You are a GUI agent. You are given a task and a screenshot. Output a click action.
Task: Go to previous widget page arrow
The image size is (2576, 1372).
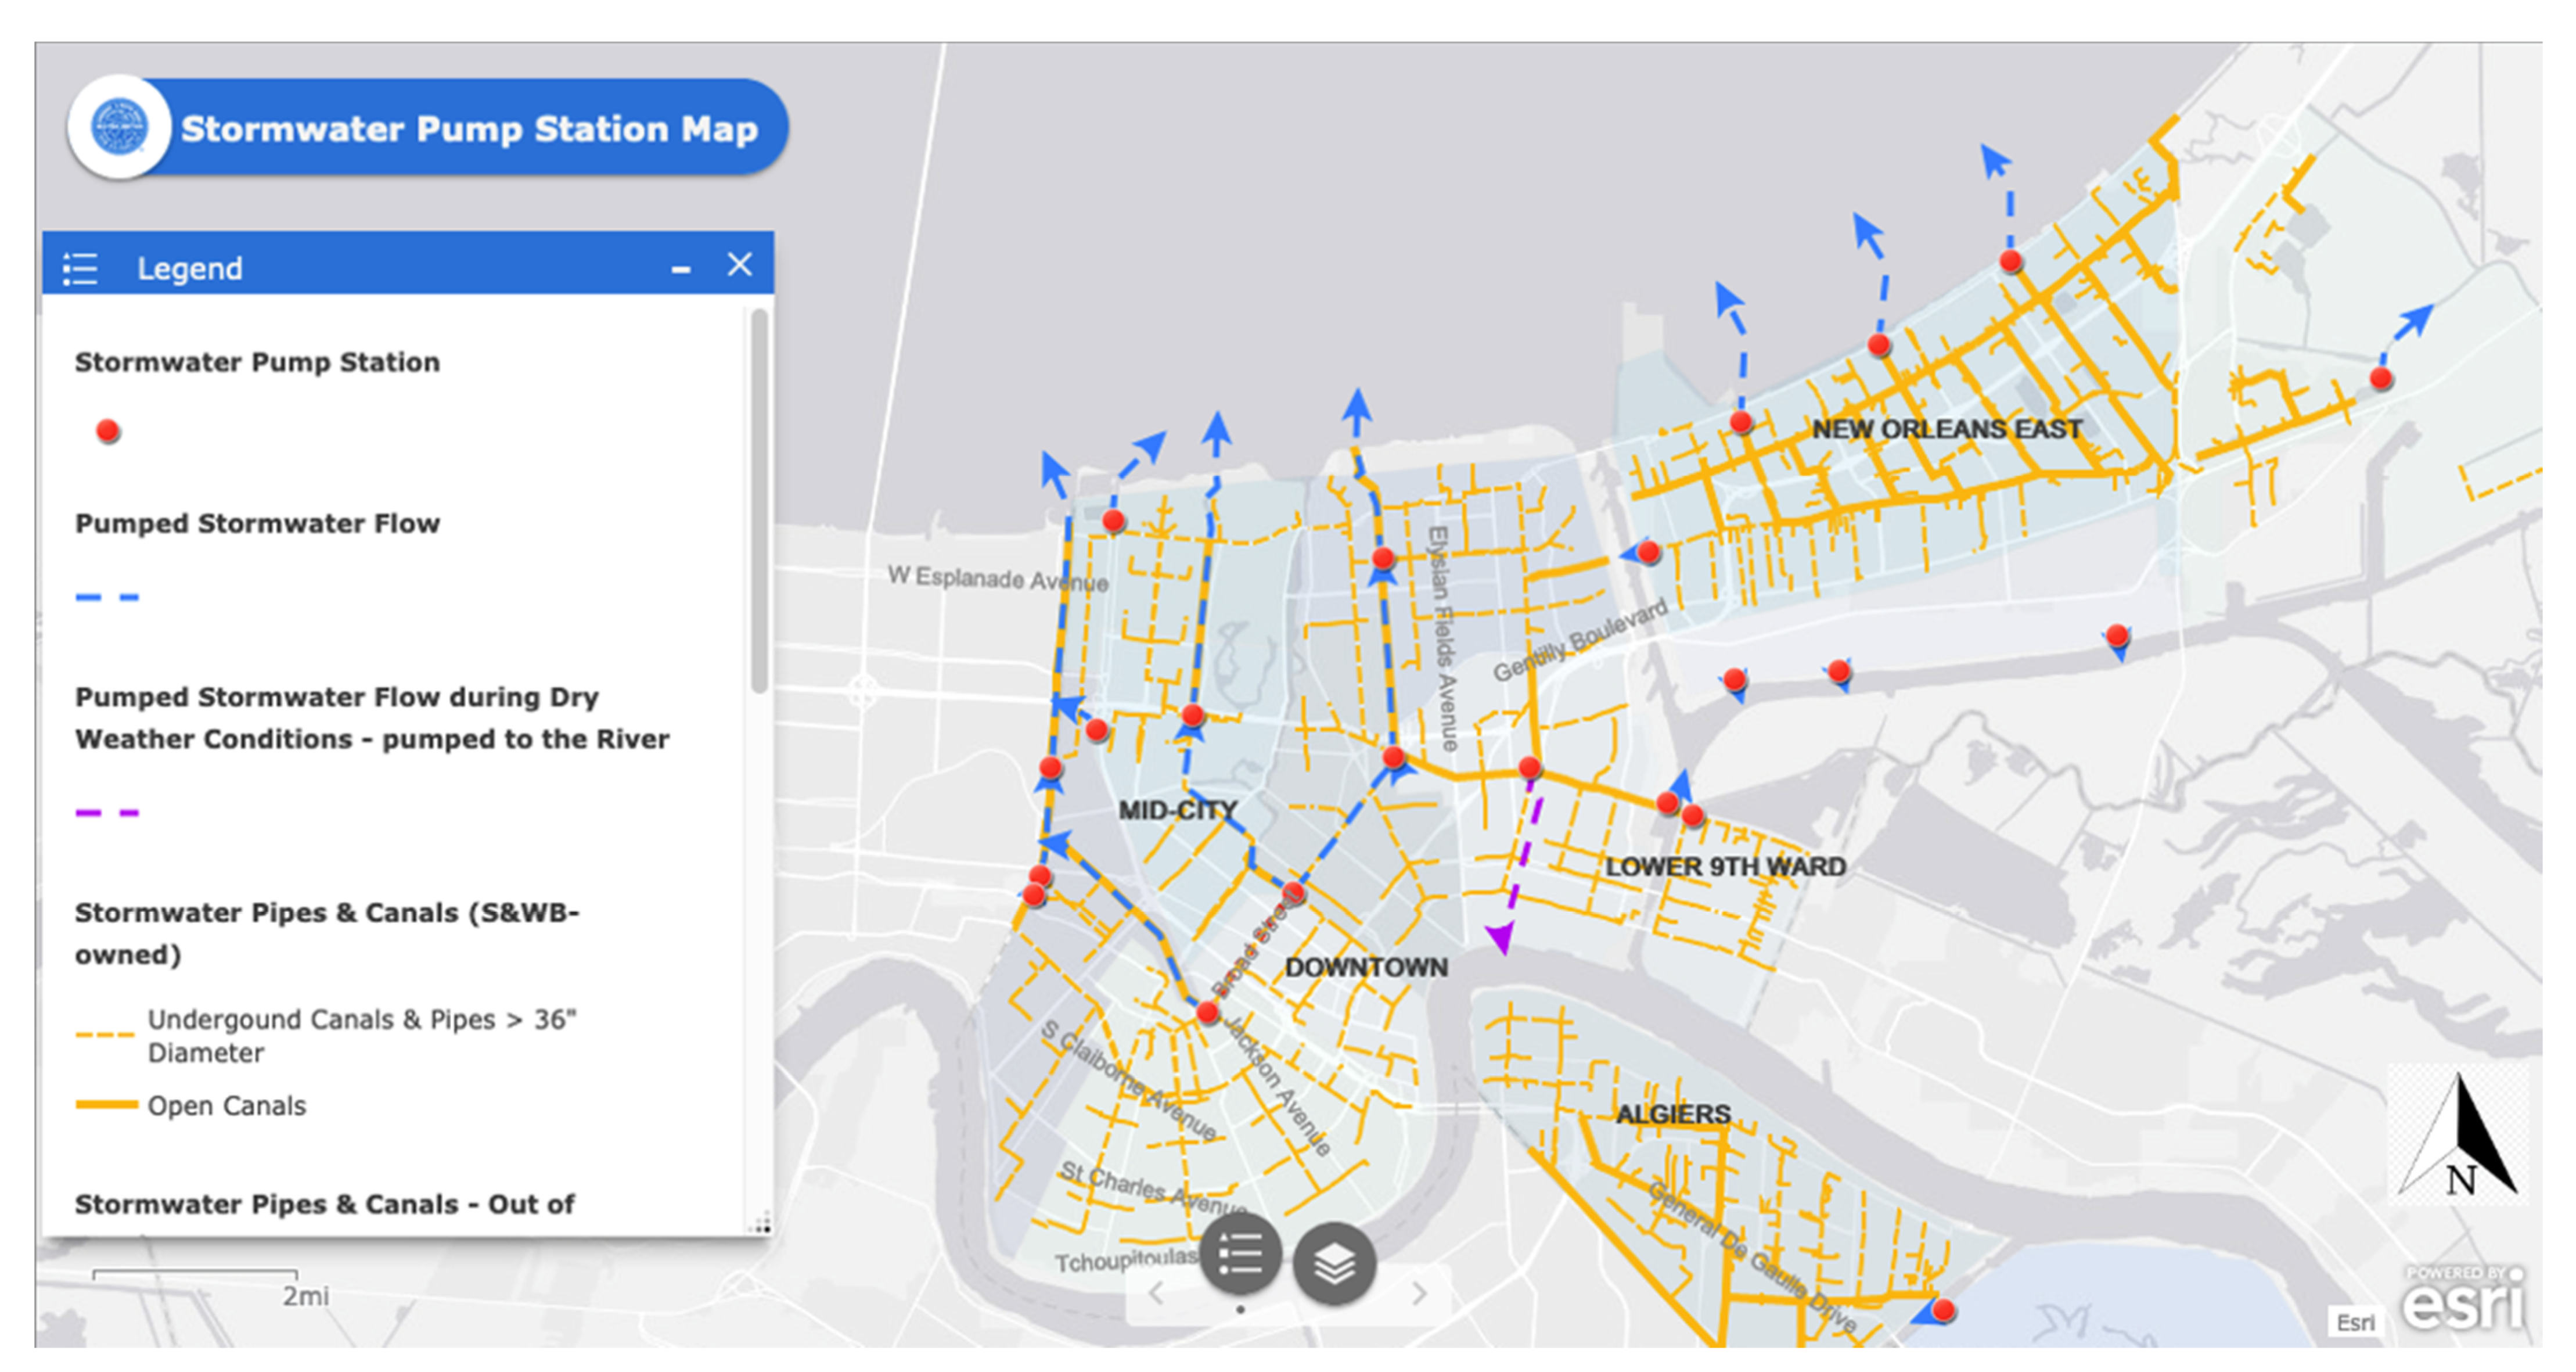point(1156,1293)
